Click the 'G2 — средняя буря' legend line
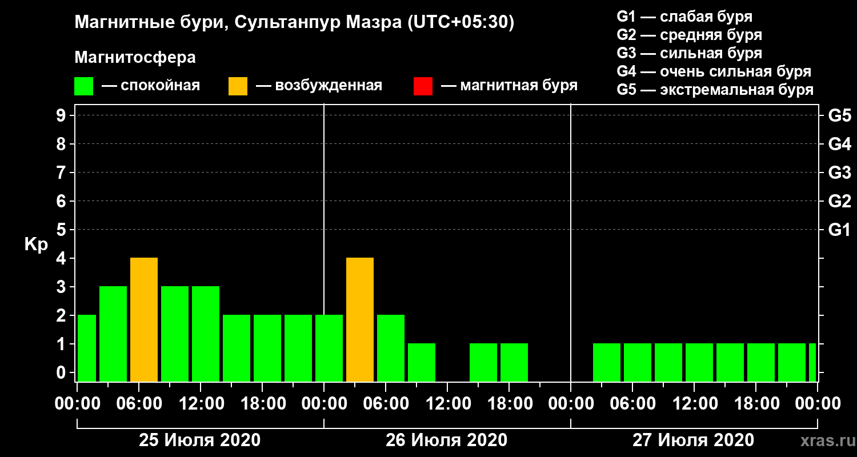857x457 pixels. tap(690, 34)
